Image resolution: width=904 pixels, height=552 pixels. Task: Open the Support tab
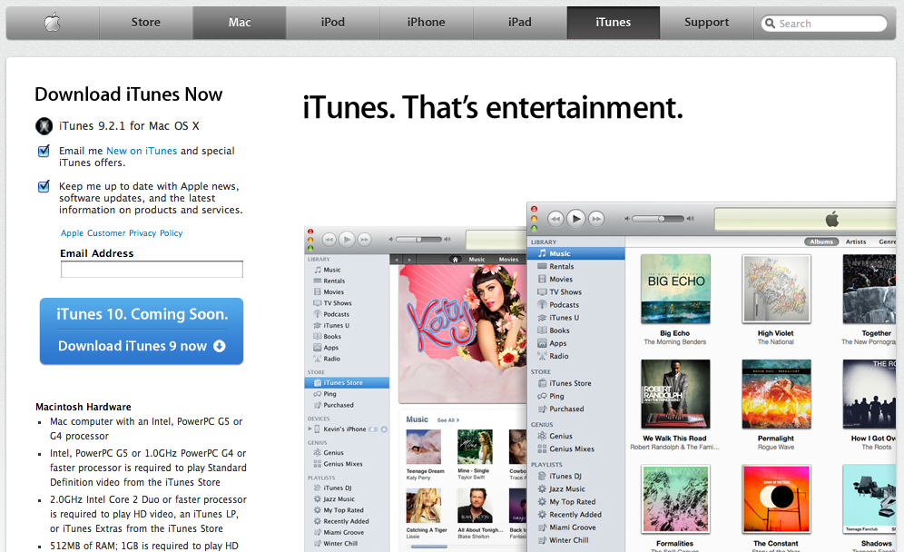(x=706, y=23)
